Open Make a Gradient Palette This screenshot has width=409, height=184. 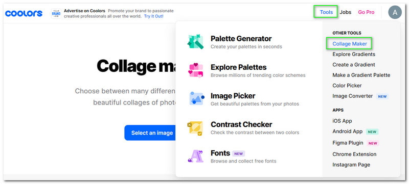click(361, 75)
